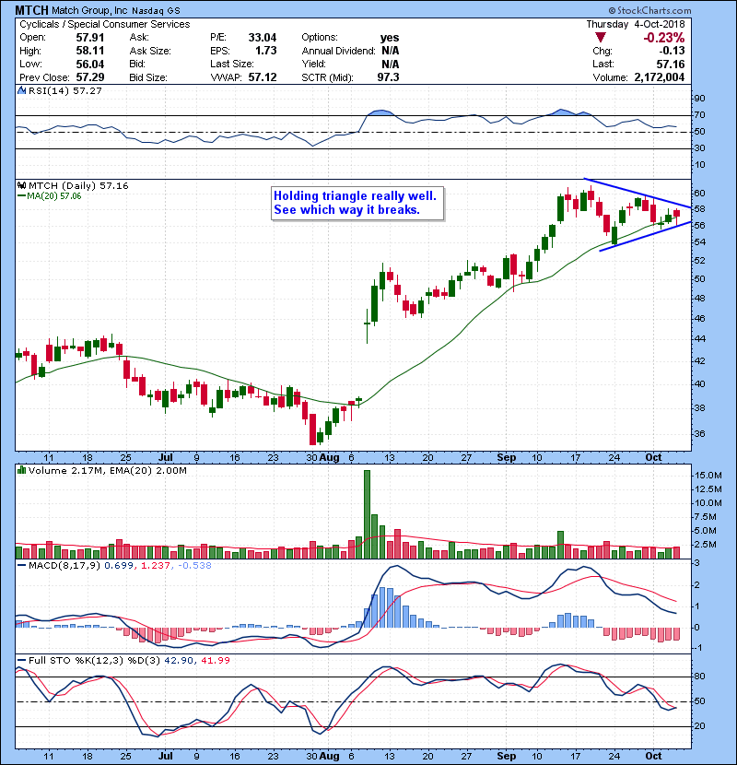Click the candlestick icon beside MTCH (Daily)
Viewport: 737px width, 765px height.
[21, 185]
